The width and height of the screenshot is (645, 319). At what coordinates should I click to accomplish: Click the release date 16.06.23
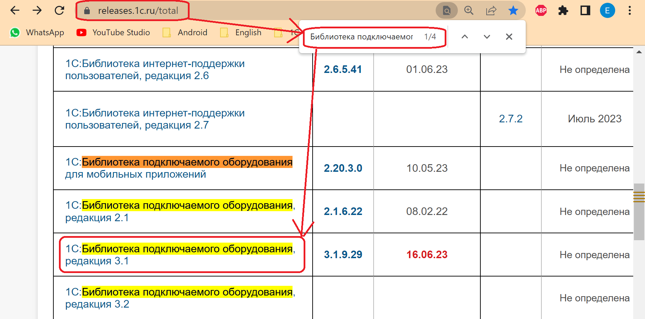[427, 255]
